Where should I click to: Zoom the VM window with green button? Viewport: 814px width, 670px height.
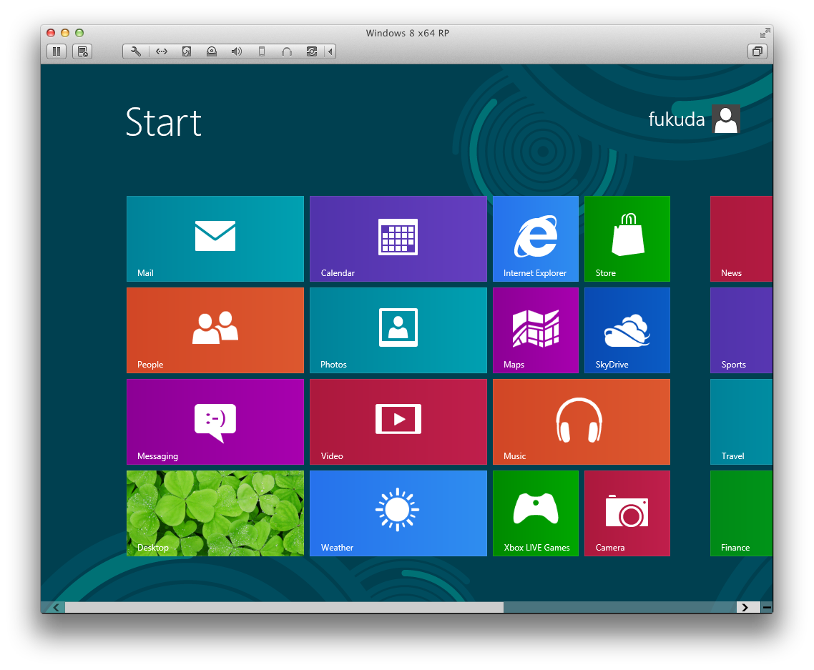pyautogui.click(x=79, y=33)
